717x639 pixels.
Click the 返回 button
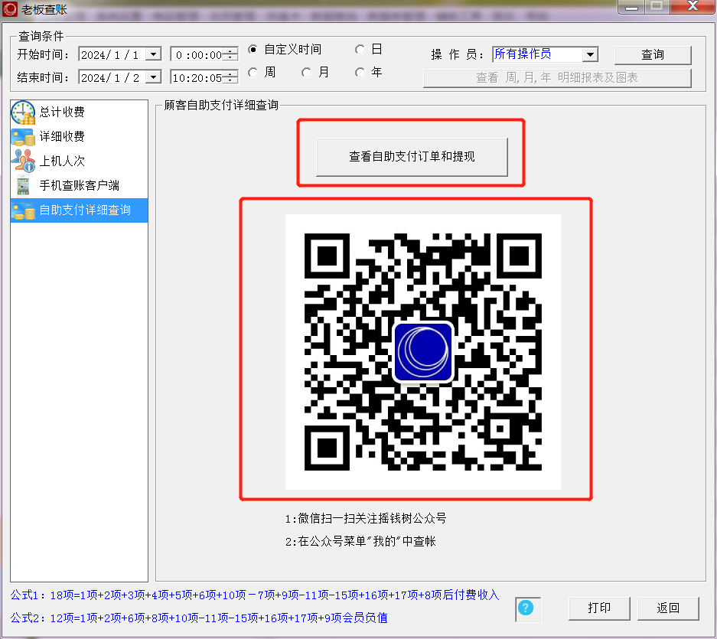click(668, 608)
